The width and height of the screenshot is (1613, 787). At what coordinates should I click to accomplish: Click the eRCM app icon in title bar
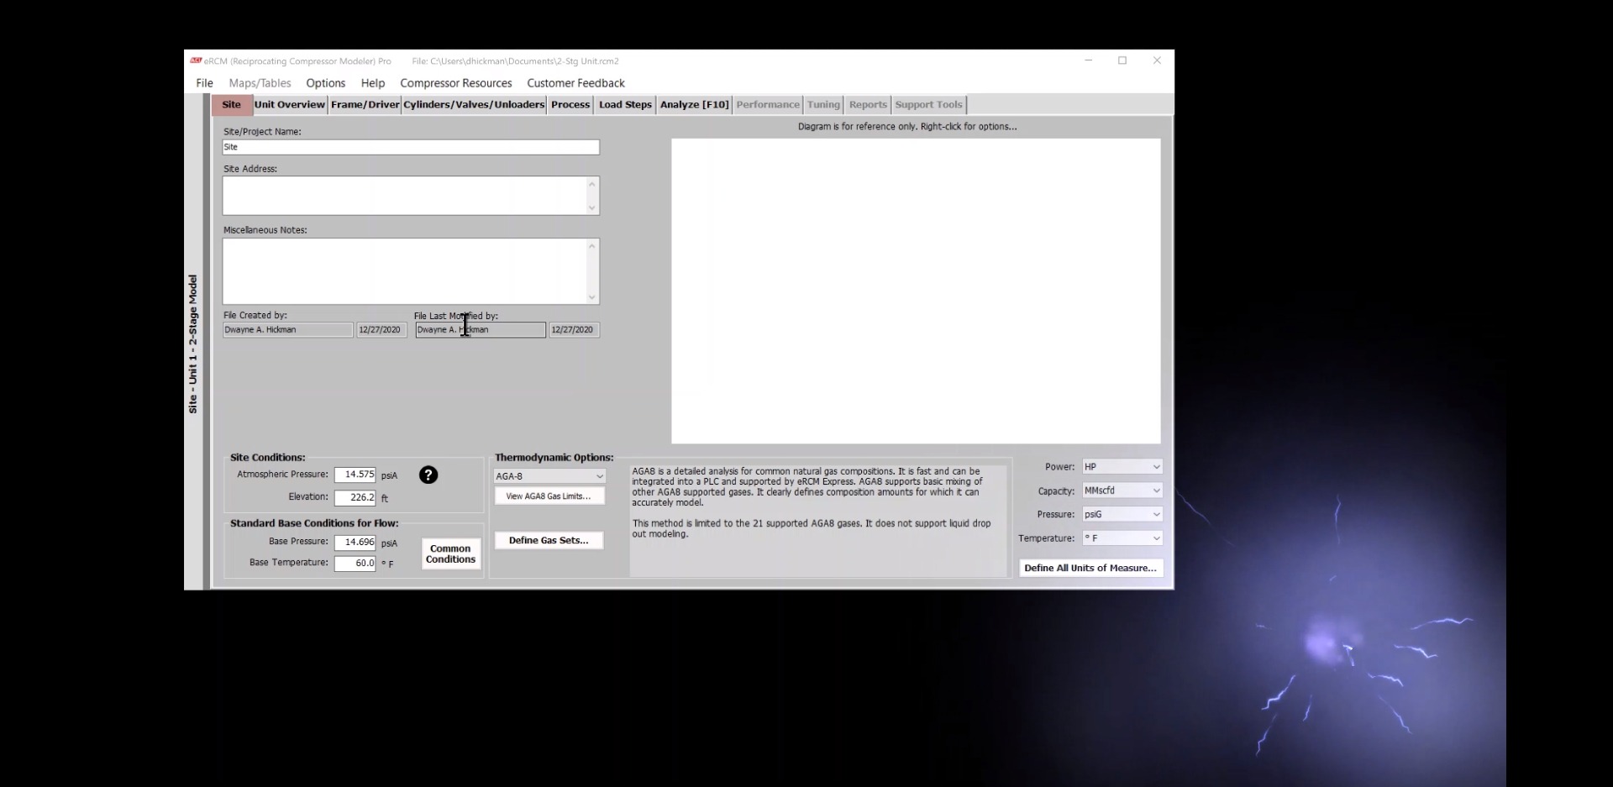[196, 60]
